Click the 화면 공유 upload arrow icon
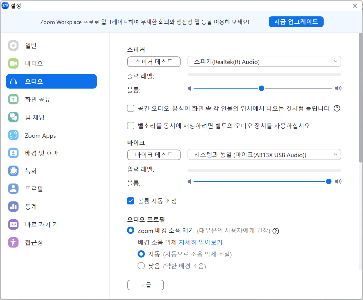The height and width of the screenshot is (300, 363). click(13, 99)
